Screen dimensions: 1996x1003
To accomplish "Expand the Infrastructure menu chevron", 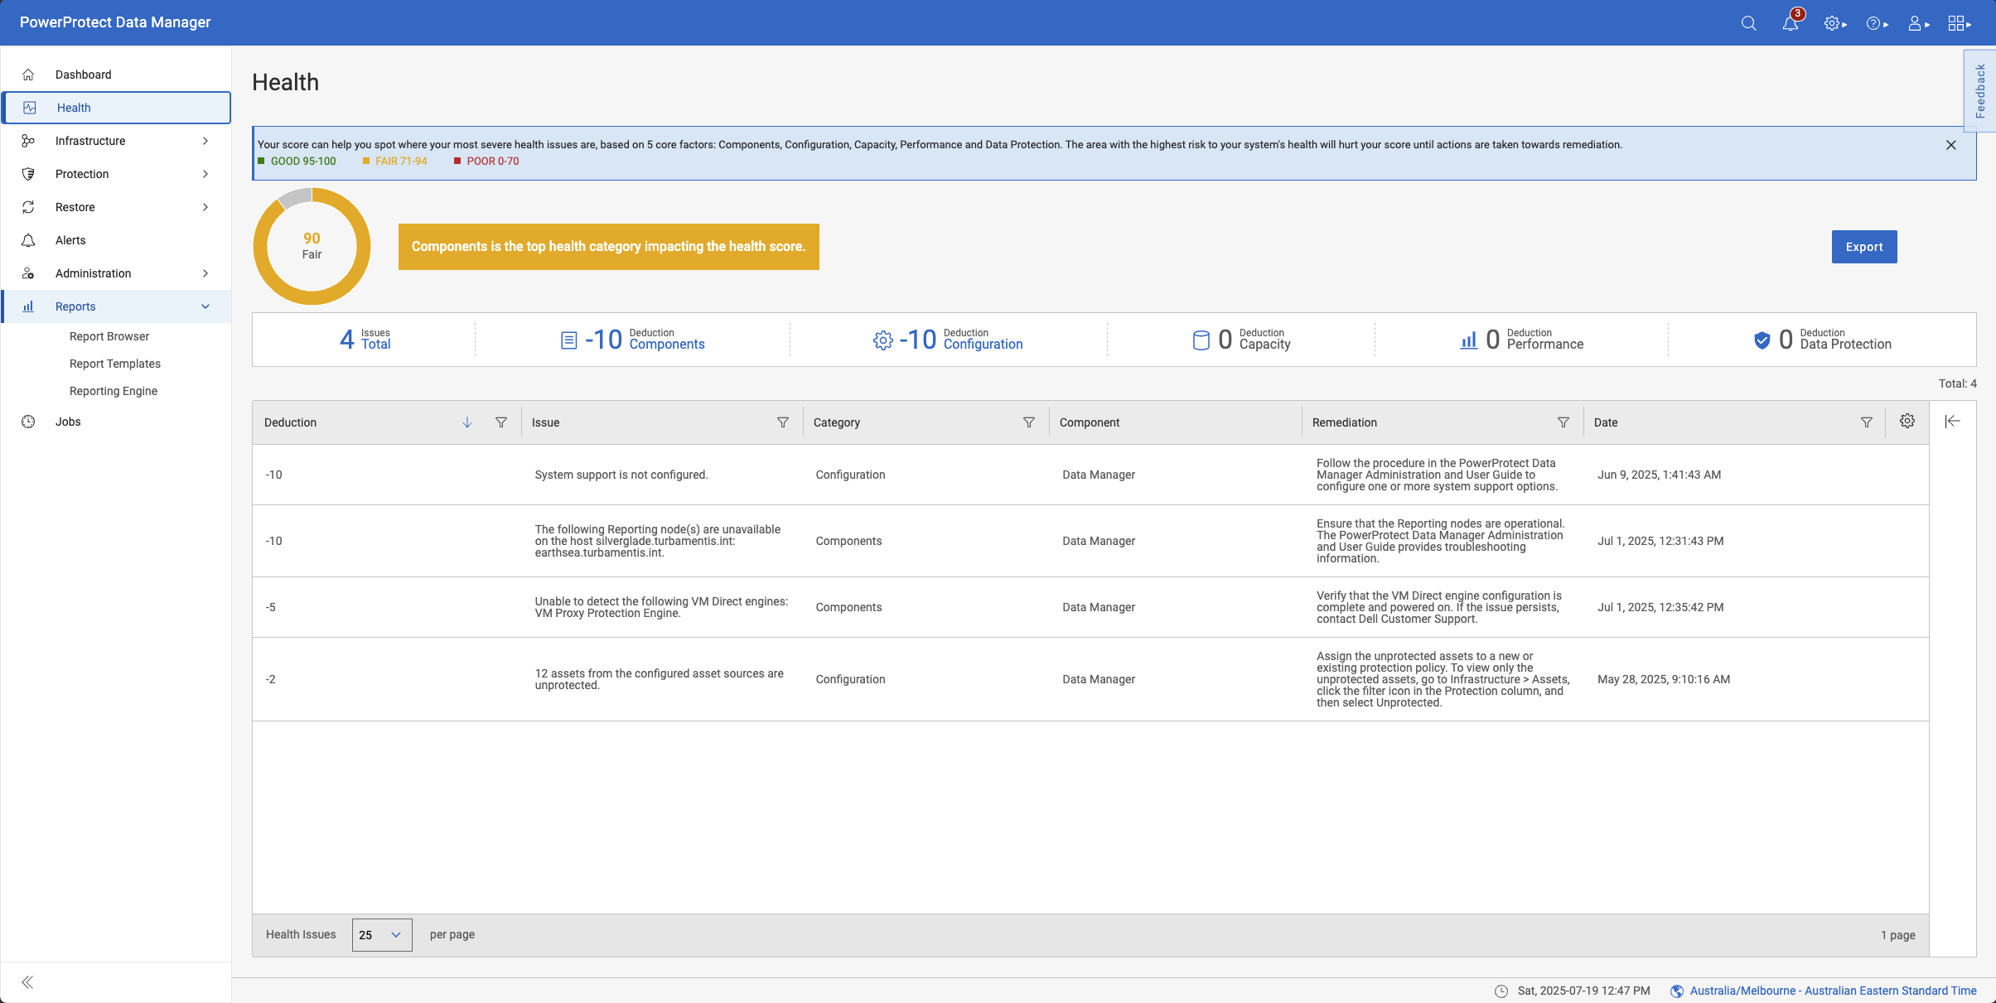I will [x=205, y=141].
